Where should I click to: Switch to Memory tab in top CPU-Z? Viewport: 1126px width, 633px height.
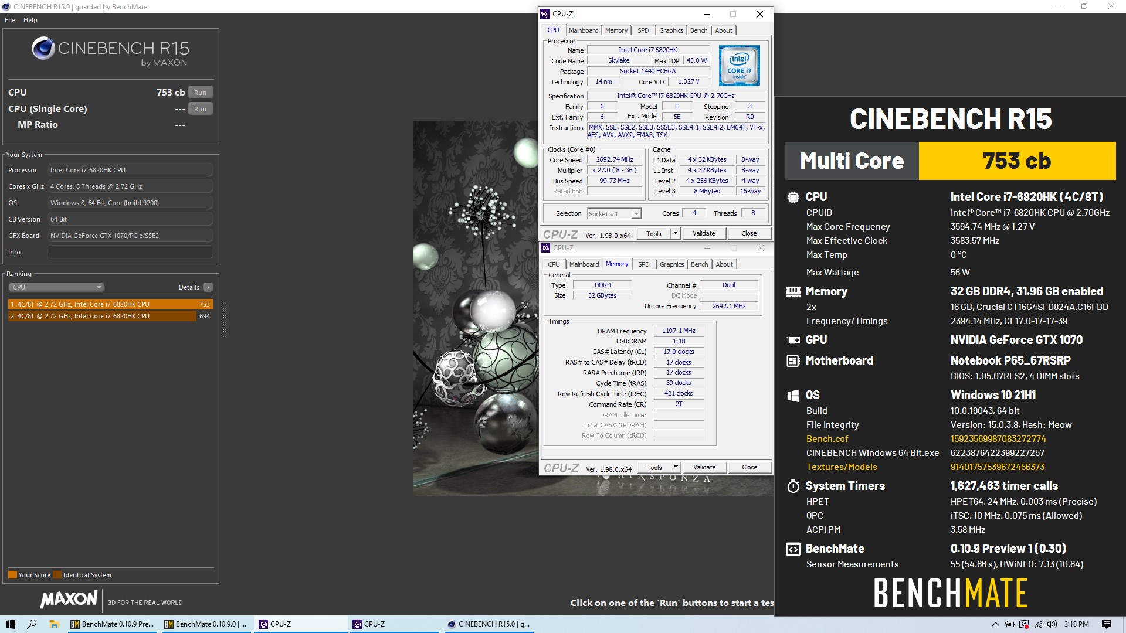(616, 30)
